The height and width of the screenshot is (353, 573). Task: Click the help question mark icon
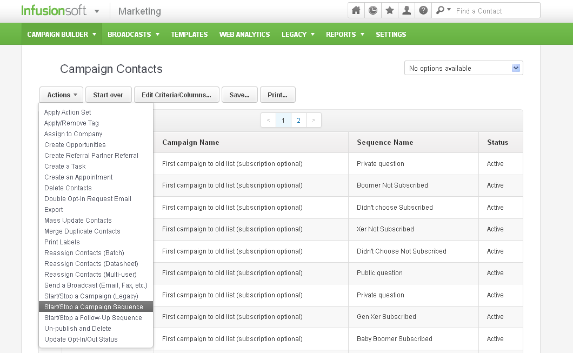point(423,10)
